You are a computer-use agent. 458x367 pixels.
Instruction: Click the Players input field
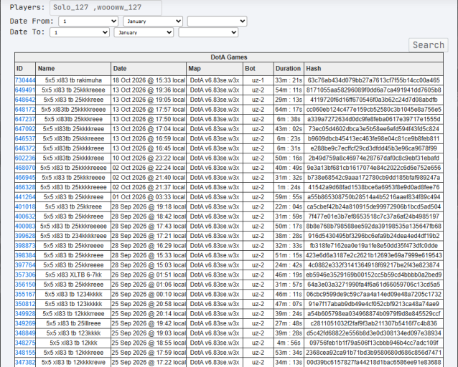[106, 8]
